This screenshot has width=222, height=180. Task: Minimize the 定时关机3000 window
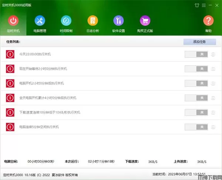[x=210, y=5]
